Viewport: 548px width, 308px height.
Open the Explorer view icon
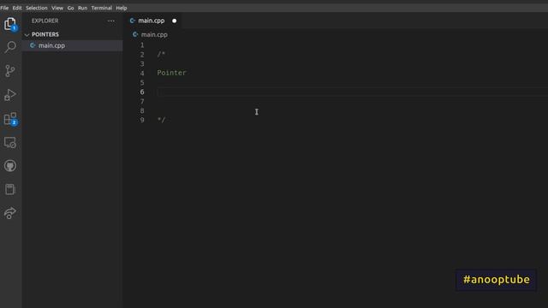coord(10,24)
